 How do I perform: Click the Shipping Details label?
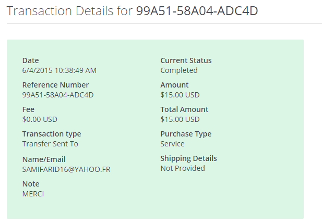pos(188,158)
